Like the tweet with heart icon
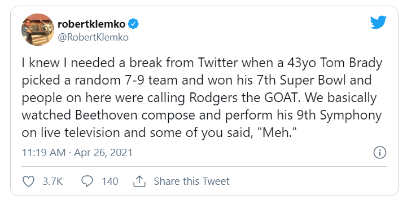The width and height of the screenshot is (407, 204). 29,181
